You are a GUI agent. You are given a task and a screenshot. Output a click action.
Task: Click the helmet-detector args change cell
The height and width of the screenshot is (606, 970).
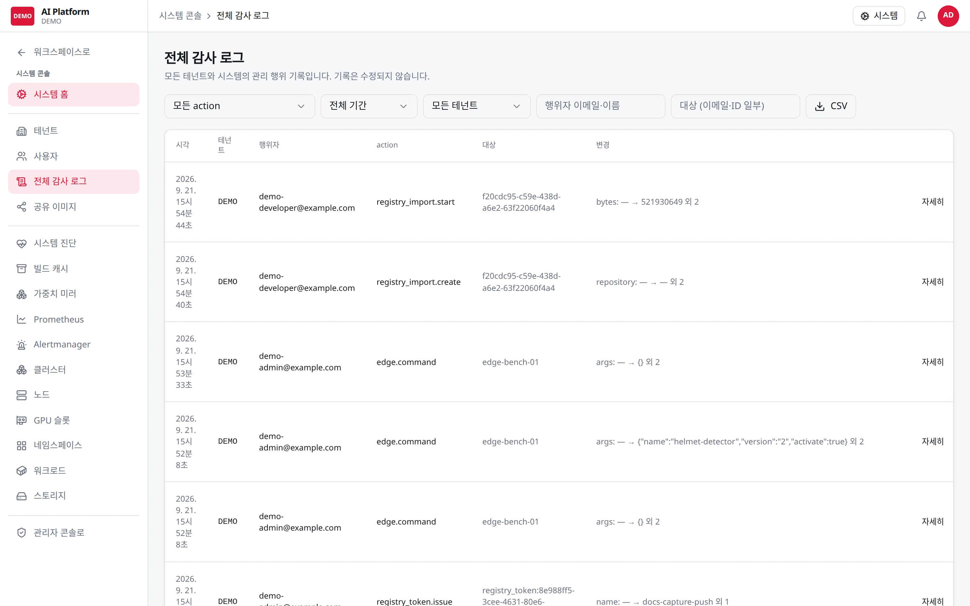pyautogui.click(x=730, y=441)
